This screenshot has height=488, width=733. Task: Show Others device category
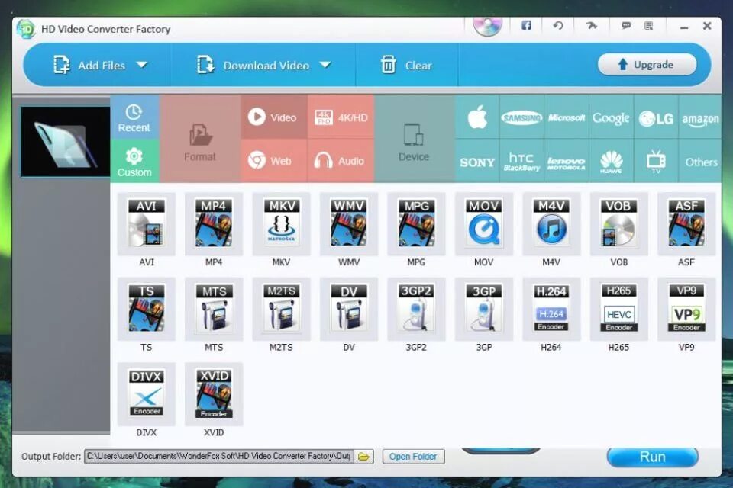700,161
